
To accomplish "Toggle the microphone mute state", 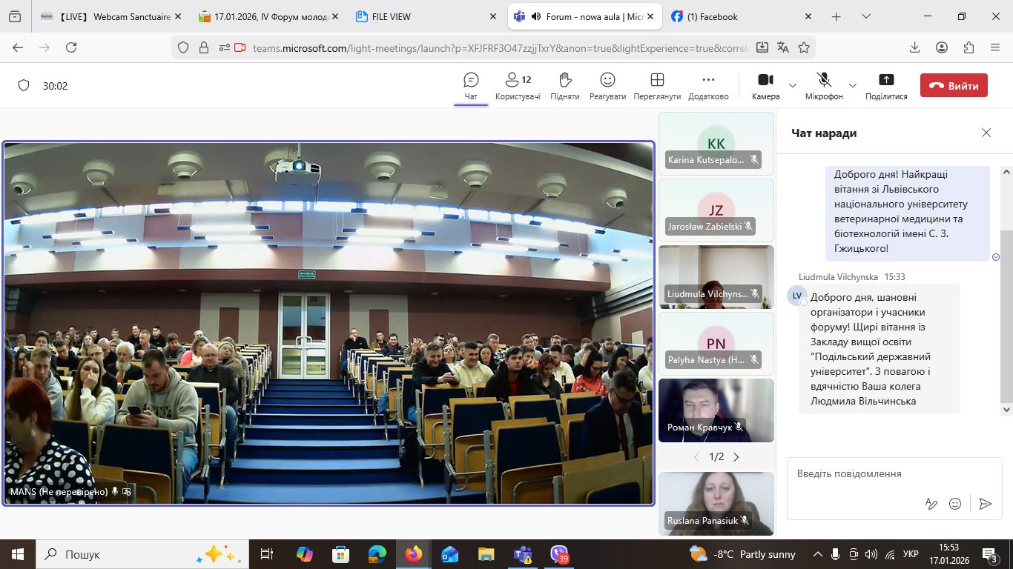I will [823, 85].
